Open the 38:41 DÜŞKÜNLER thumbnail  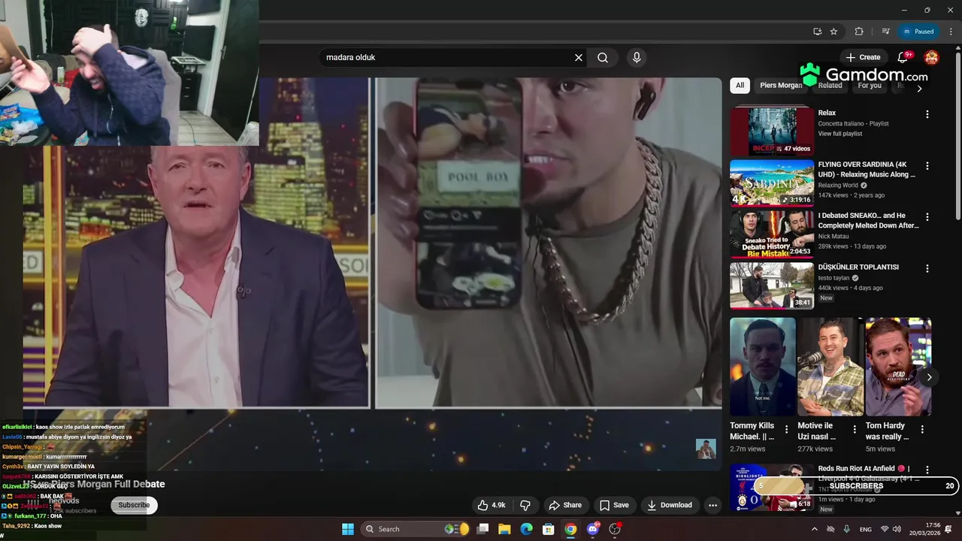coord(772,286)
